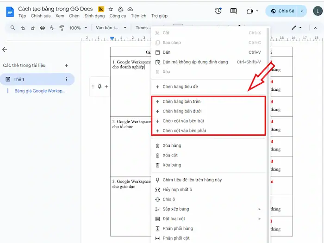Viewport: 324px width, 243px height.
Task: Pin header row icon beside table
Action: (x=100, y=87)
